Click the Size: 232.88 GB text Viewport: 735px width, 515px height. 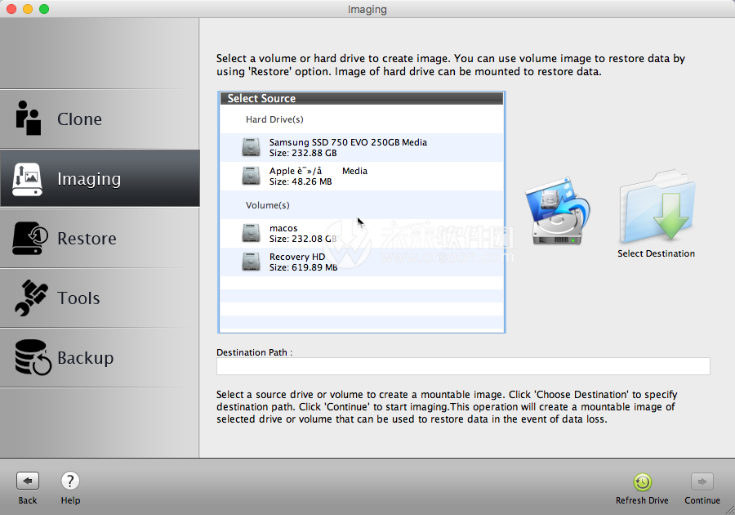tap(303, 153)
